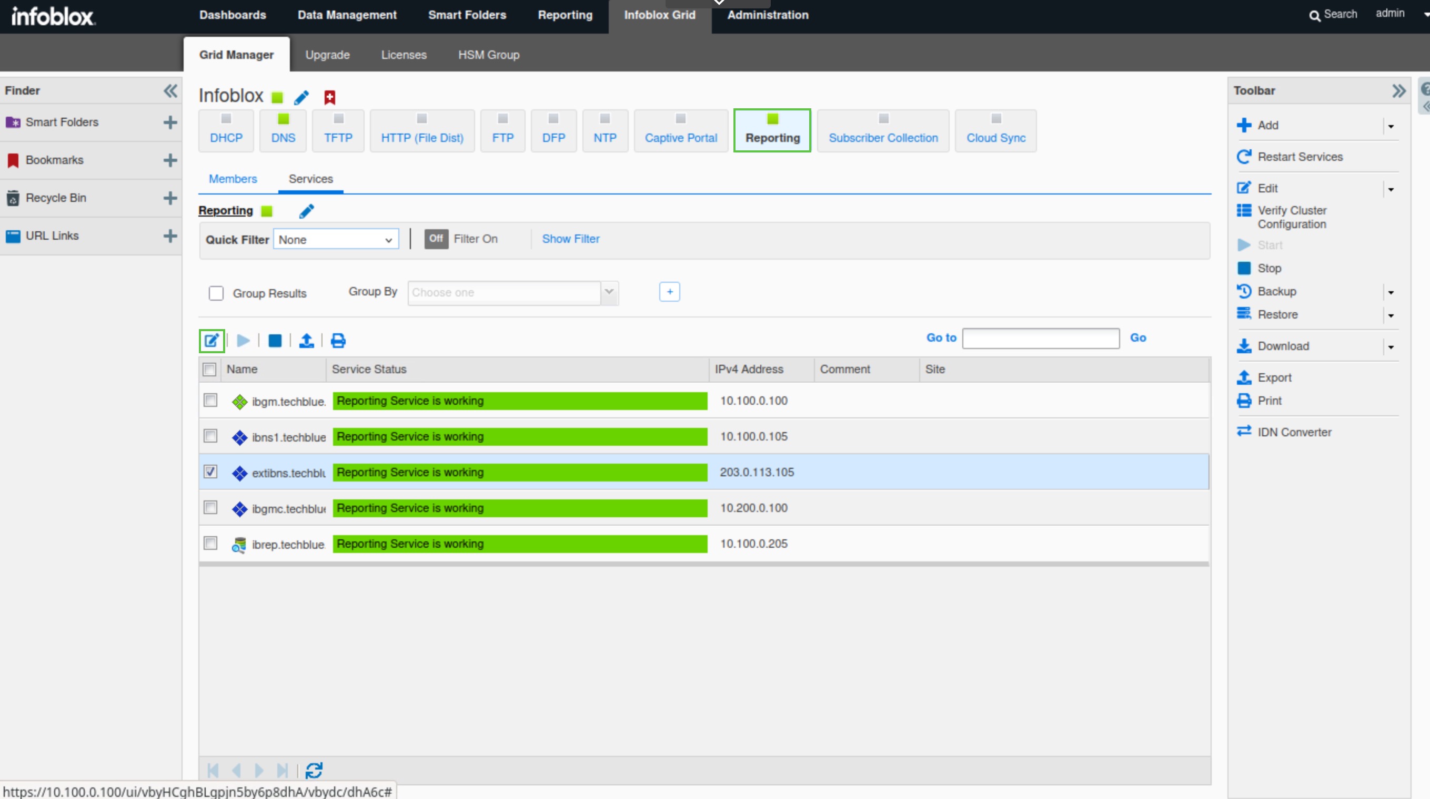Click the refresh icon at table bottom
The image size is (1430, 799).
pos(314,770)
